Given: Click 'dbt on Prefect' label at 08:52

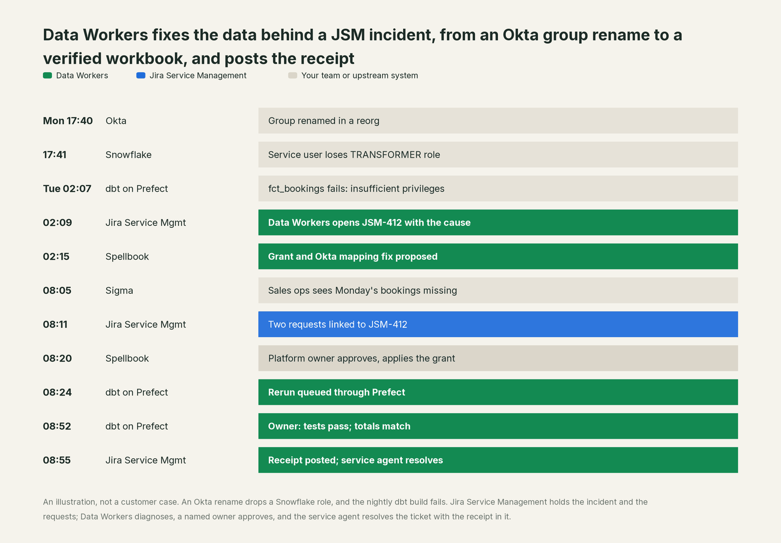Looking at the screenshot, I should (x=137, y=426).
